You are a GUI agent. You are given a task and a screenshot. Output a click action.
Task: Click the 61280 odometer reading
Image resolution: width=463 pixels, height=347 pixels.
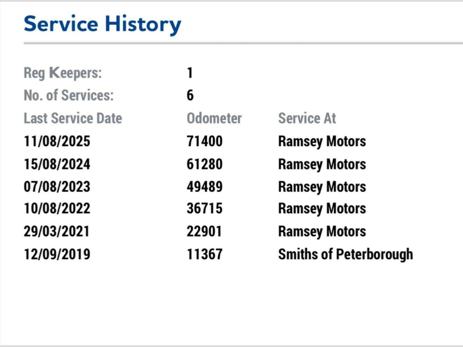click(x=204, y=164)
